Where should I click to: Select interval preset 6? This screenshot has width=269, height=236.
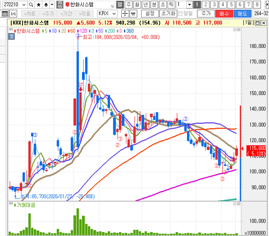[240, 4]
